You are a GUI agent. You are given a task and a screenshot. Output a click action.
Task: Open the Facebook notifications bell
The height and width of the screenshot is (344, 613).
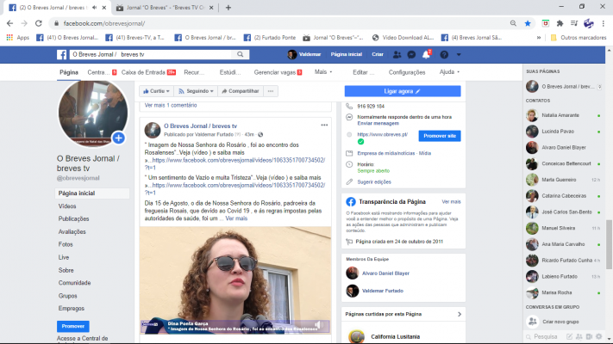coord(427,54)
